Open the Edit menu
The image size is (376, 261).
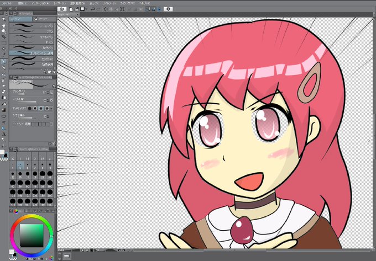coord(23,3)
